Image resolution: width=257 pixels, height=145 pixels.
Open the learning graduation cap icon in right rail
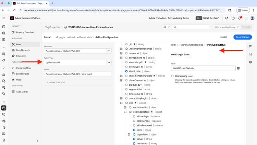click(250, 46)
